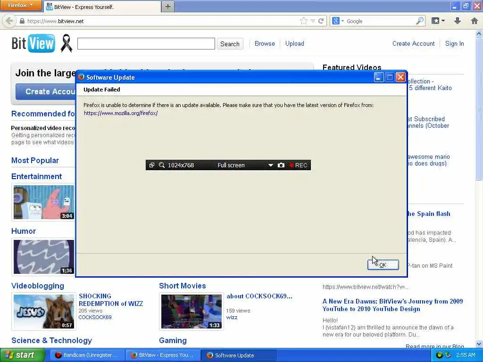This screenshot has height=362, width=483.
Task: Open the JESUS 0:57 video thumbnail
Action: click(x=44, y=312)
